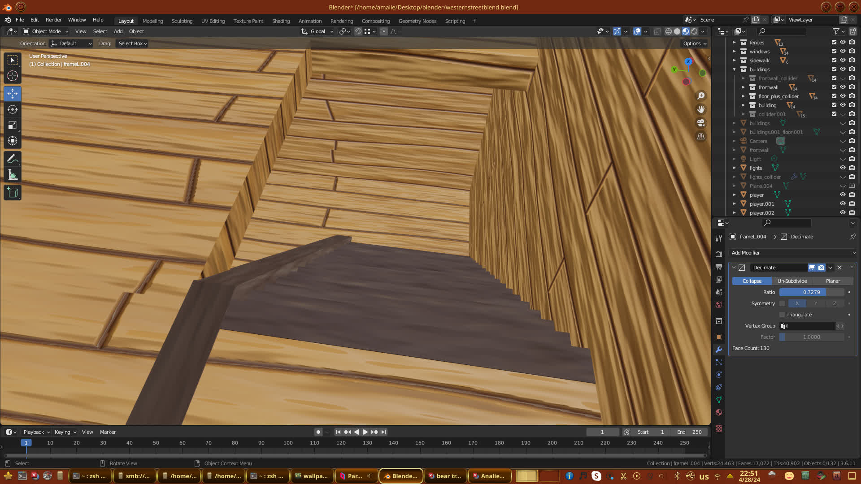Switch to the Shading workspace tab
This screenshot has width=861, height=484.
pos(281,21)
